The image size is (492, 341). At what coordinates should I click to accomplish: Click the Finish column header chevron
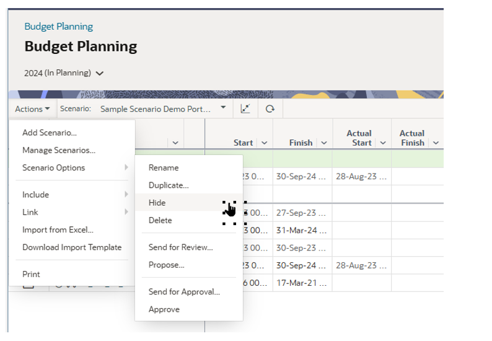(x=323, y=143)
